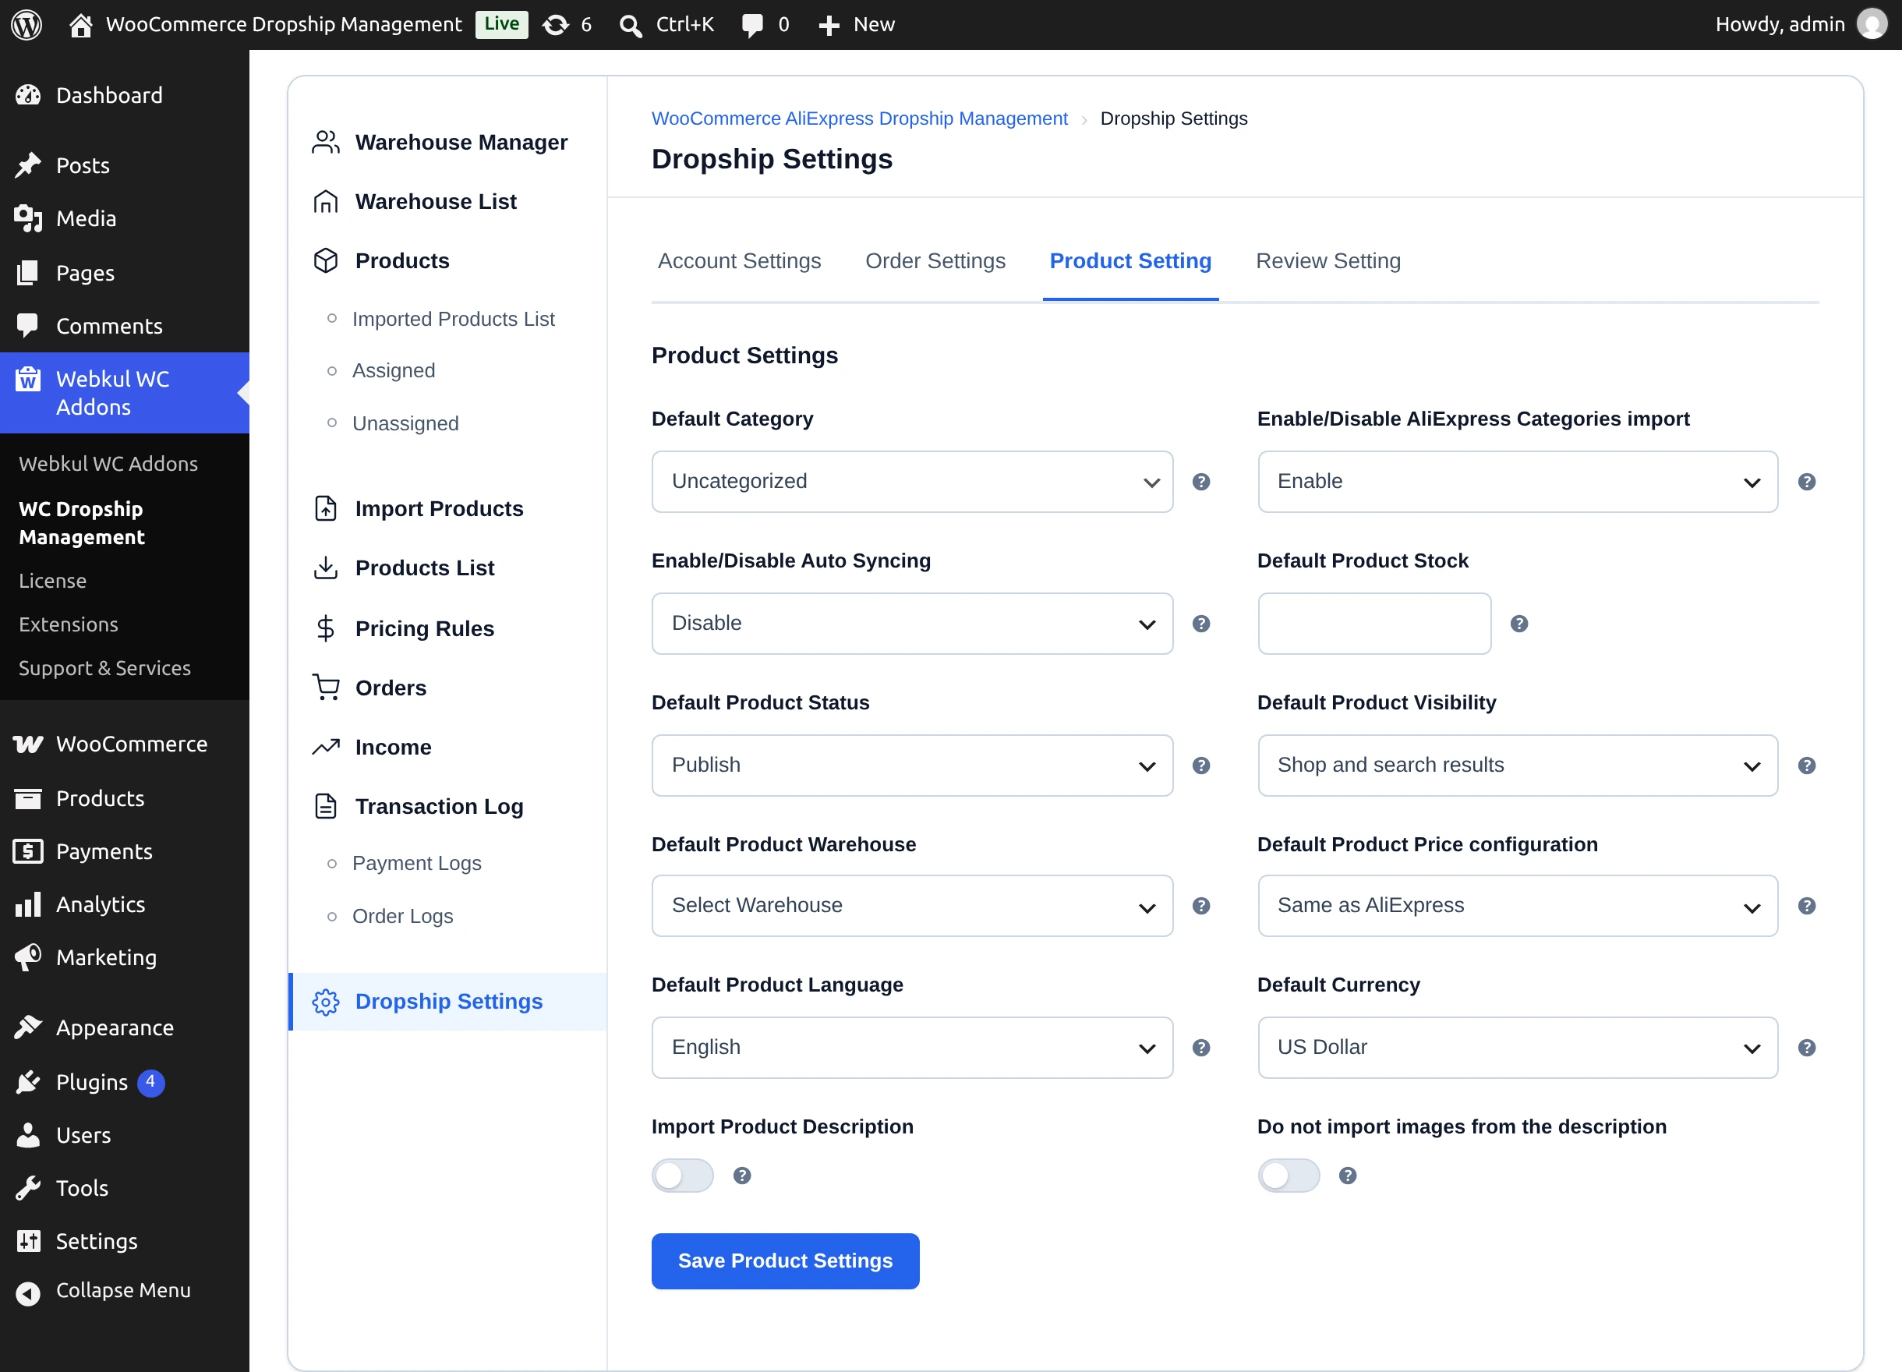Open Default Product Language English dropdown
This screenshot has height=1372, width=1902.
point(911,1047)
